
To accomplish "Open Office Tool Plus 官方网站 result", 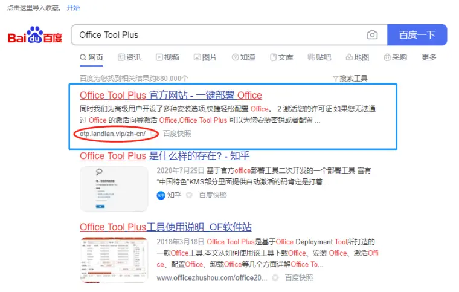I will pos(171,95).
